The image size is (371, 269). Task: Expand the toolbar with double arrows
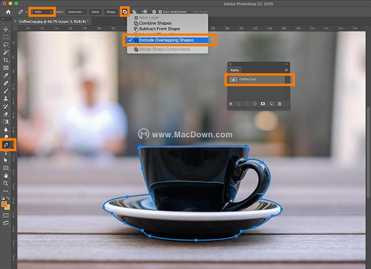(3, 19)
